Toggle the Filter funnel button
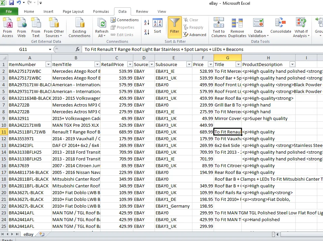The height and width of the screenshot is (241, 323). (175, 27)
